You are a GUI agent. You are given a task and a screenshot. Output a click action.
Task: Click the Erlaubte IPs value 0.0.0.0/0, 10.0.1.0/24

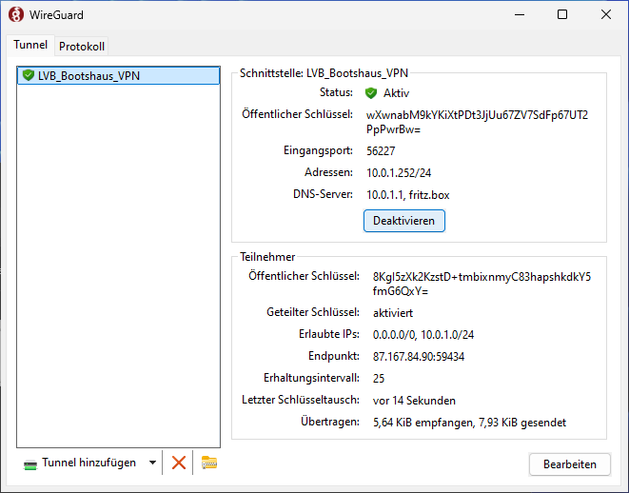[x=423, y=335]
